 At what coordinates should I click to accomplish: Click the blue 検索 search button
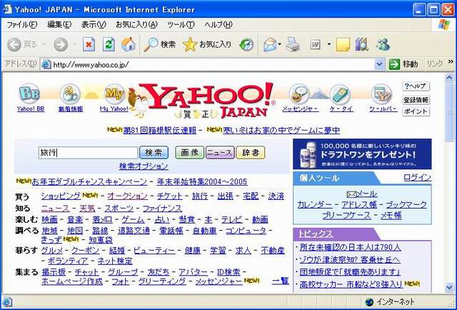[x=154, y=153]
